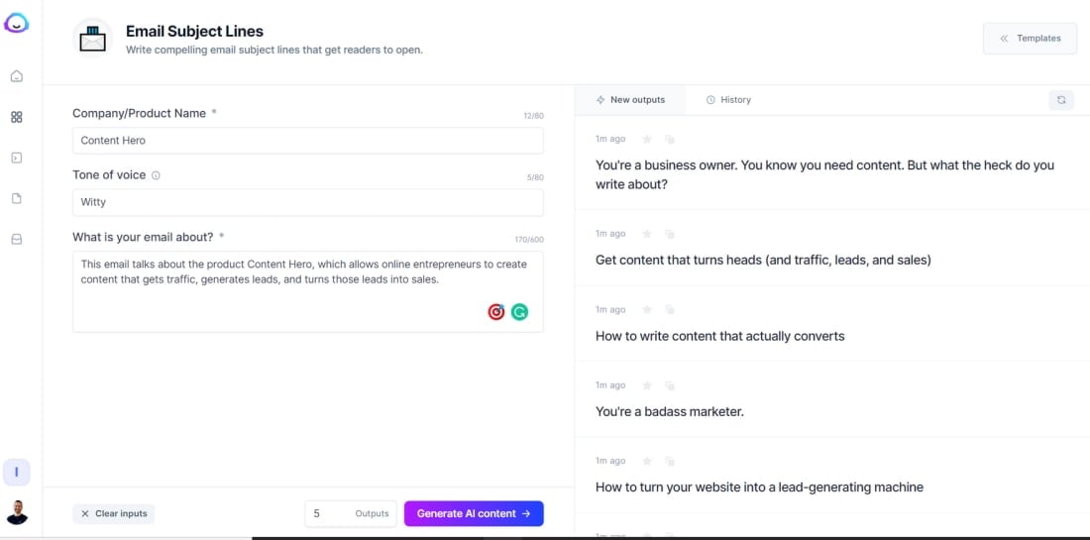Click the '5/80' character counter

(535, 178)
